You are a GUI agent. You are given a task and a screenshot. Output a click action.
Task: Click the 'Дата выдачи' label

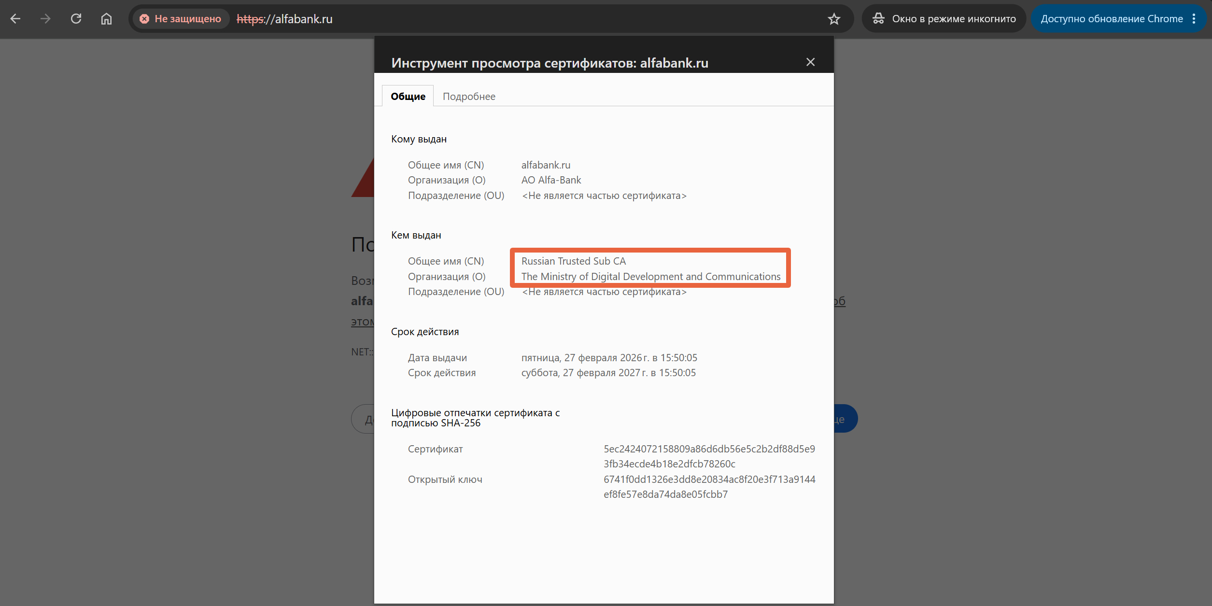click(x=437, y=358)
